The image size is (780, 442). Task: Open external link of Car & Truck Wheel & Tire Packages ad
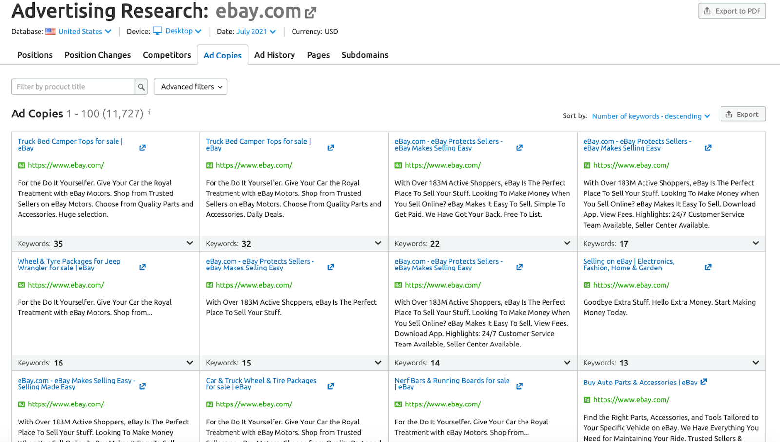click(x=331, y=386)
